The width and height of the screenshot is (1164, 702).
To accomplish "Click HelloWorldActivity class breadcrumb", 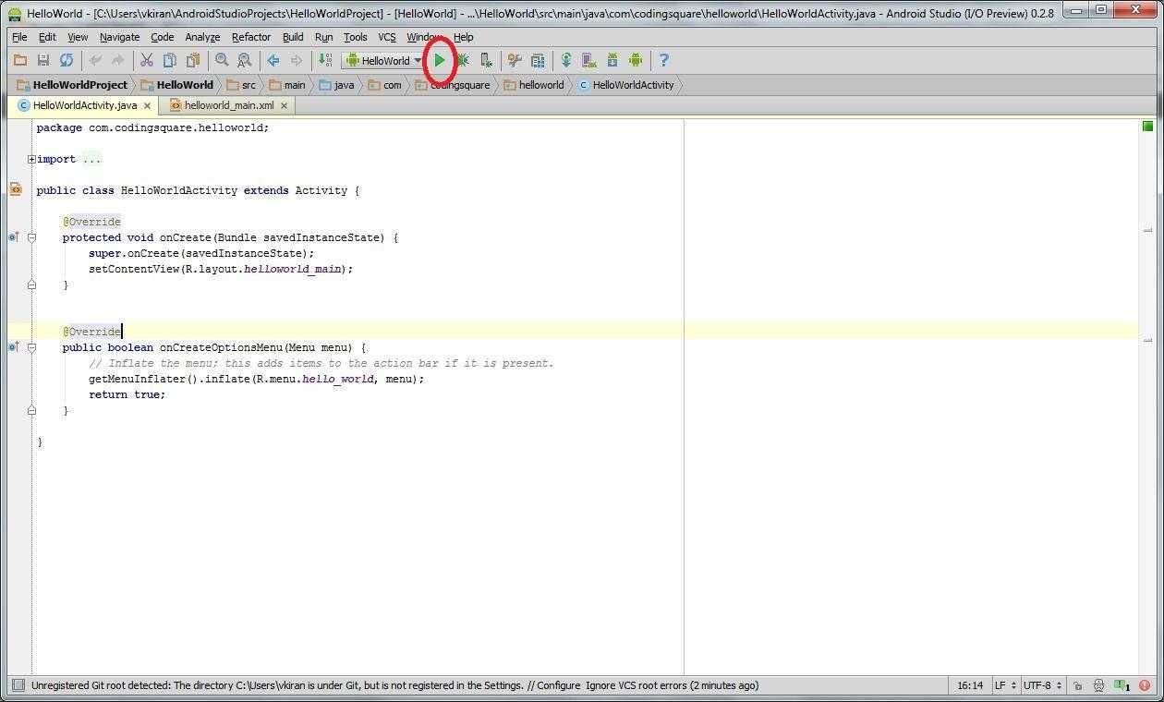I will [x=626, y=85].
